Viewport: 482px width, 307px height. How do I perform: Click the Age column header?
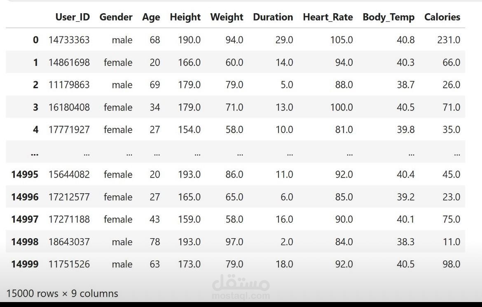pos(151,17)
